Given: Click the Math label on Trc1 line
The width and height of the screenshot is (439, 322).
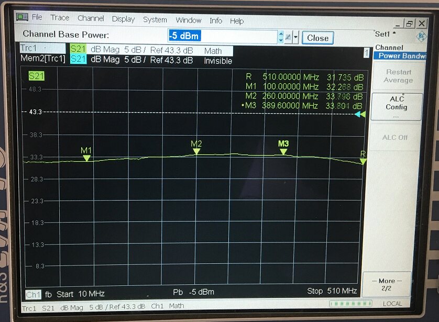Looking at the screenshot, I should click(213, 51).
